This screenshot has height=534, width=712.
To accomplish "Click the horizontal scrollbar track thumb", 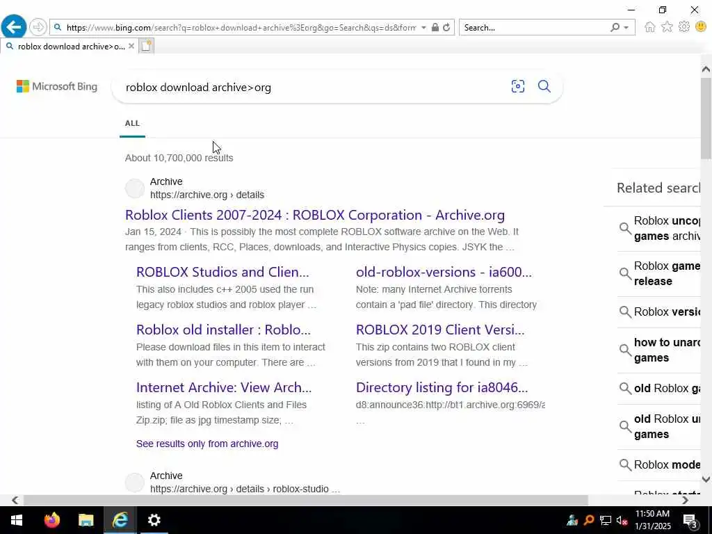I will [306, 500].
